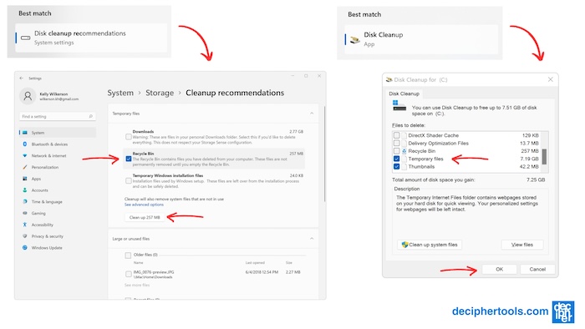
Task: Click the Settings back arrow
Action: (21, 78)
